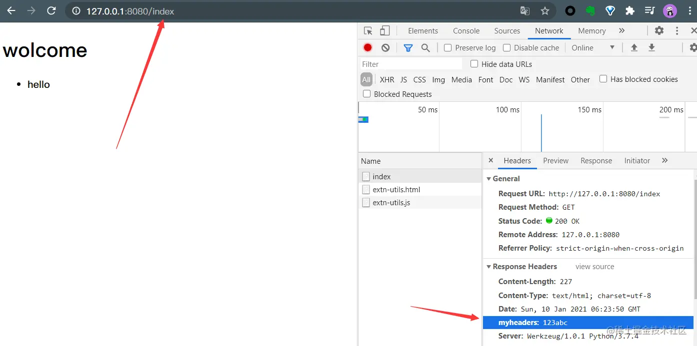Filter requests by WS

click(524, 79)
